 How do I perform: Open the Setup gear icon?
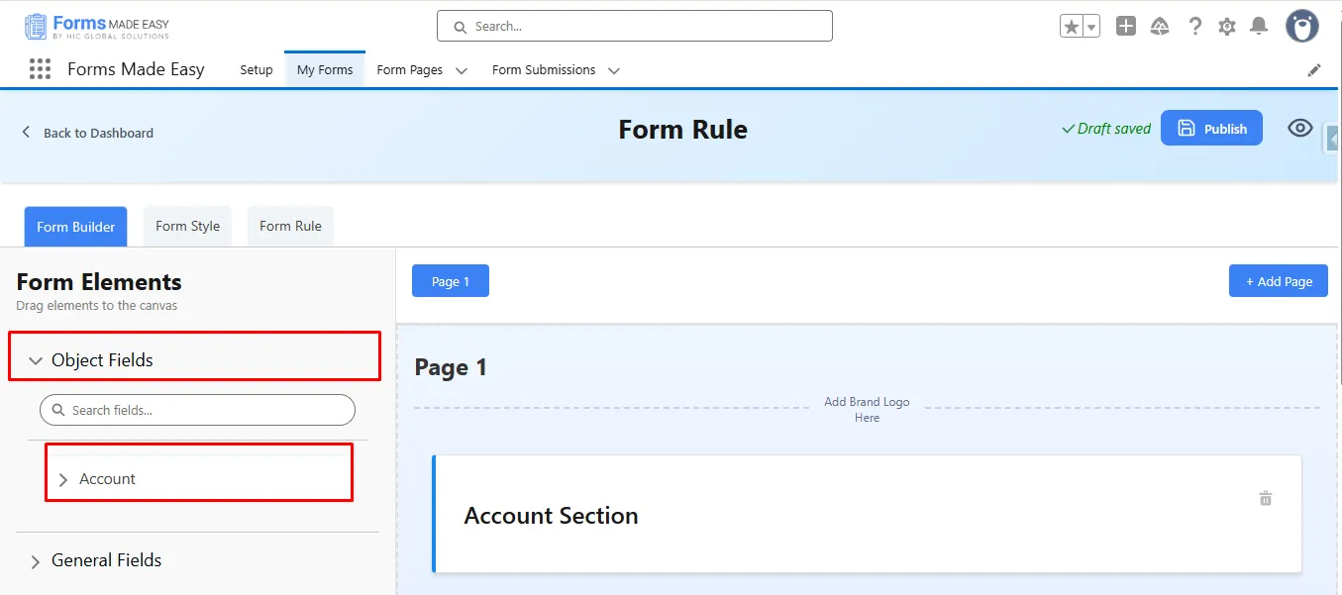(1227, 27)
